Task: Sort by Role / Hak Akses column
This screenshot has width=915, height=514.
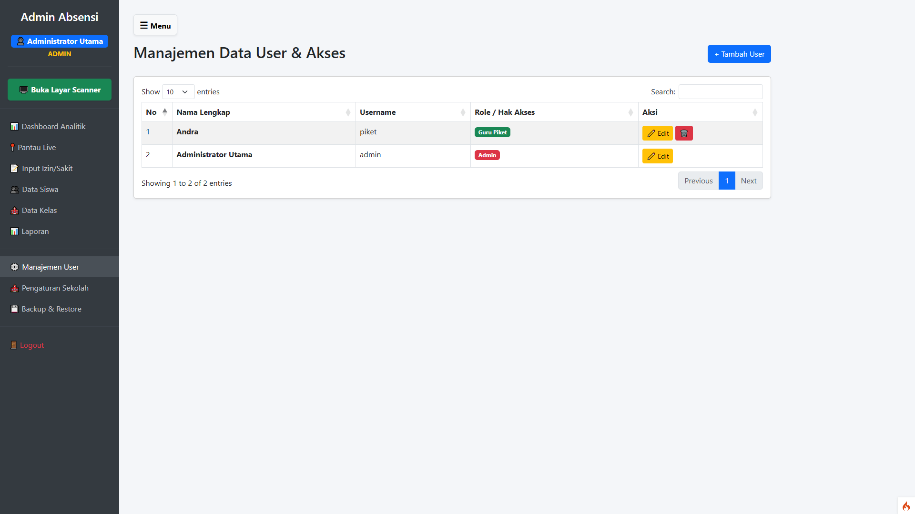Action: pos(554,112)
